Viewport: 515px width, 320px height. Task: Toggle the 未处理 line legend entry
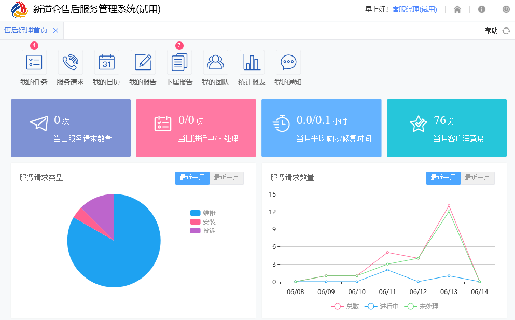pyautogui.click(x=422, y=306)
